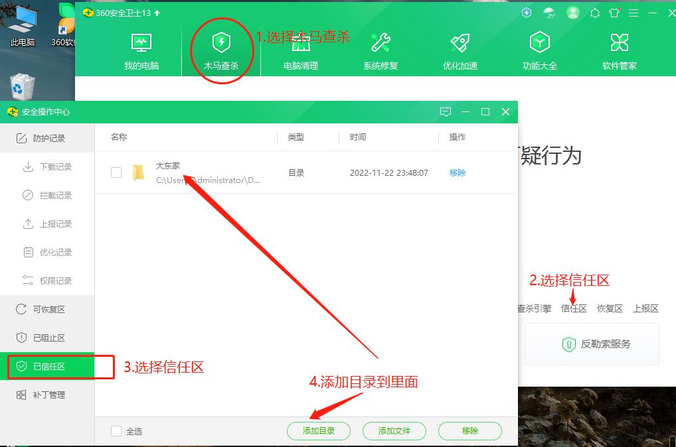
Task: Click the 添加文件 button
Action: pyautogui.click(x=394, y=430)
